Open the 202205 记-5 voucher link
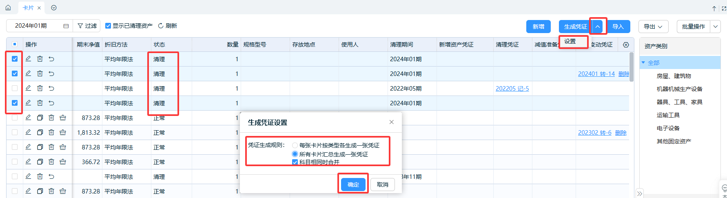 (512, 89)
